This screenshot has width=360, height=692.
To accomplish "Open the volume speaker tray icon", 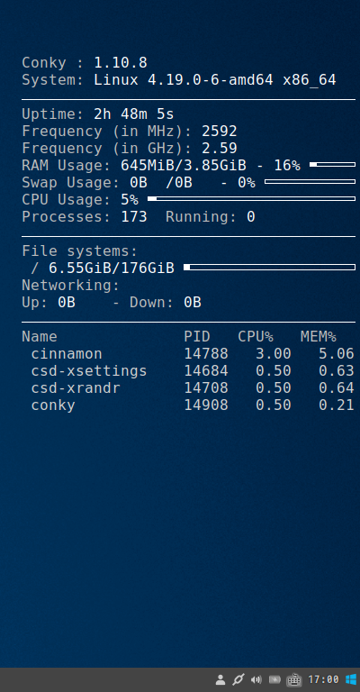I will click(x=256, y=679).
